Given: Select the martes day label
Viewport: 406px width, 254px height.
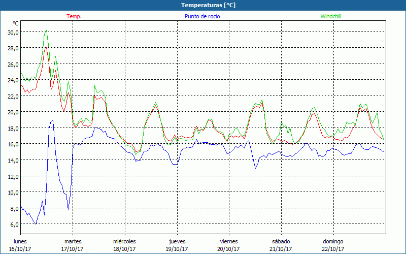Looking at the screenshot, I should point(73,241).
